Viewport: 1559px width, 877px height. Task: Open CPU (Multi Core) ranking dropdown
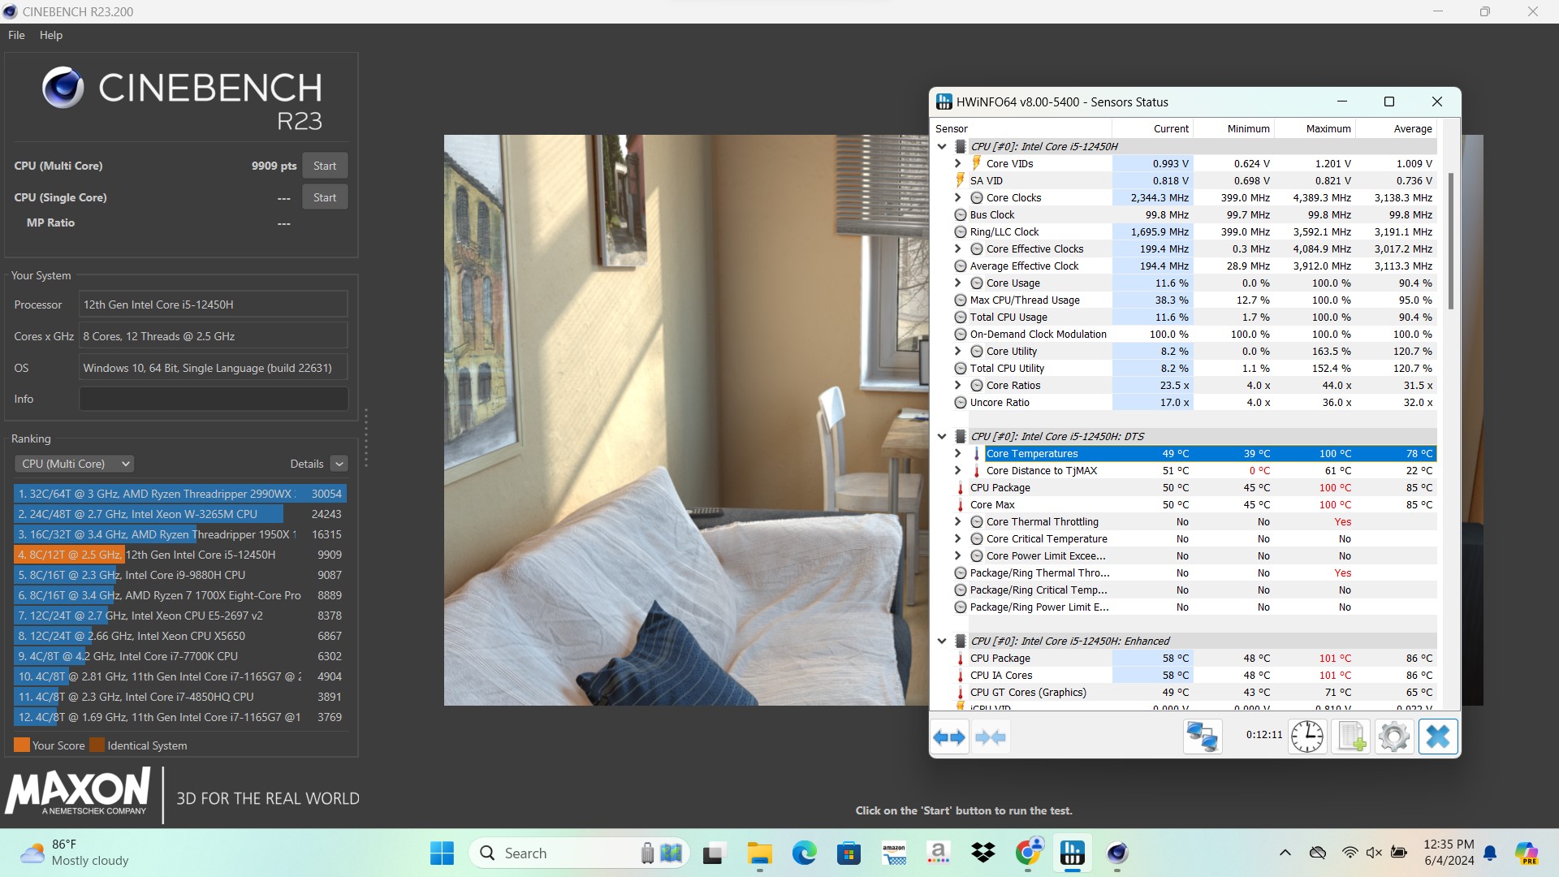pos(75,464)
